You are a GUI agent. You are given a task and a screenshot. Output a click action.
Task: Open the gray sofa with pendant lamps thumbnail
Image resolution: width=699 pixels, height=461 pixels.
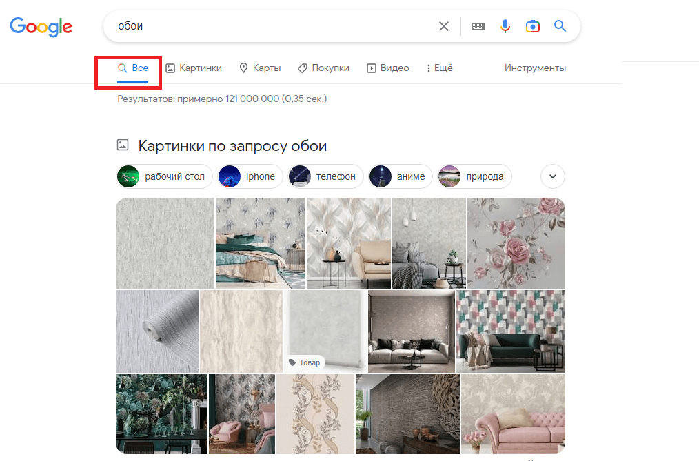pyautogui.click(x=429, y=243)
